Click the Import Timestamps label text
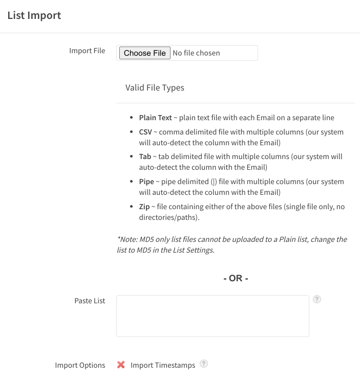The height and width of the screenshot is (380, 360). [x=163, y=365]
